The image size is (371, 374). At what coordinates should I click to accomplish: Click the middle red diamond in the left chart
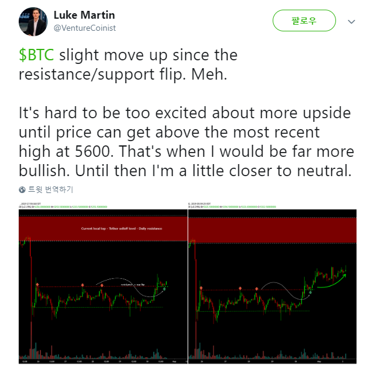(x=83, y=285)
